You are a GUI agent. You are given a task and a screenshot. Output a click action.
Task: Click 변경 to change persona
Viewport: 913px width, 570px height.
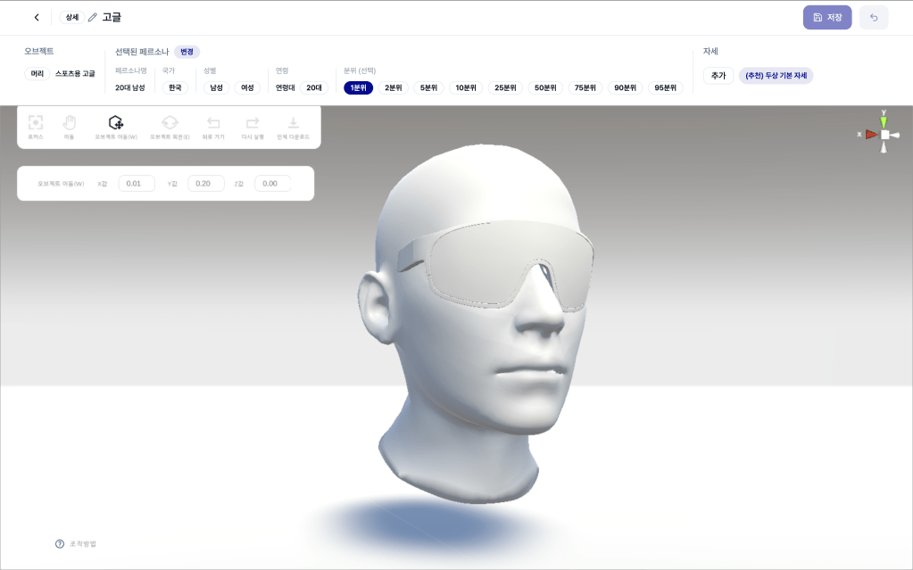point(187,52)
